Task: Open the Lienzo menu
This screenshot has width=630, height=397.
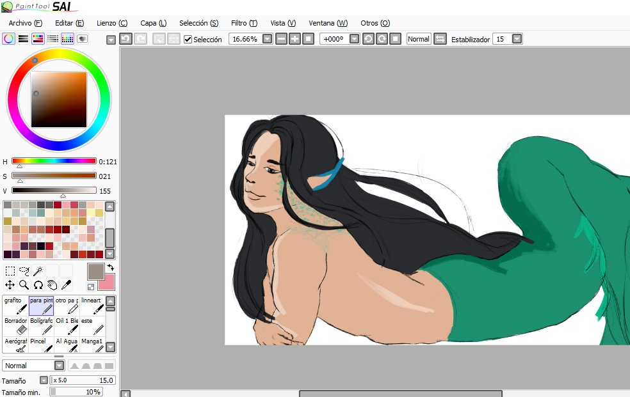Action: pos(111,23)
